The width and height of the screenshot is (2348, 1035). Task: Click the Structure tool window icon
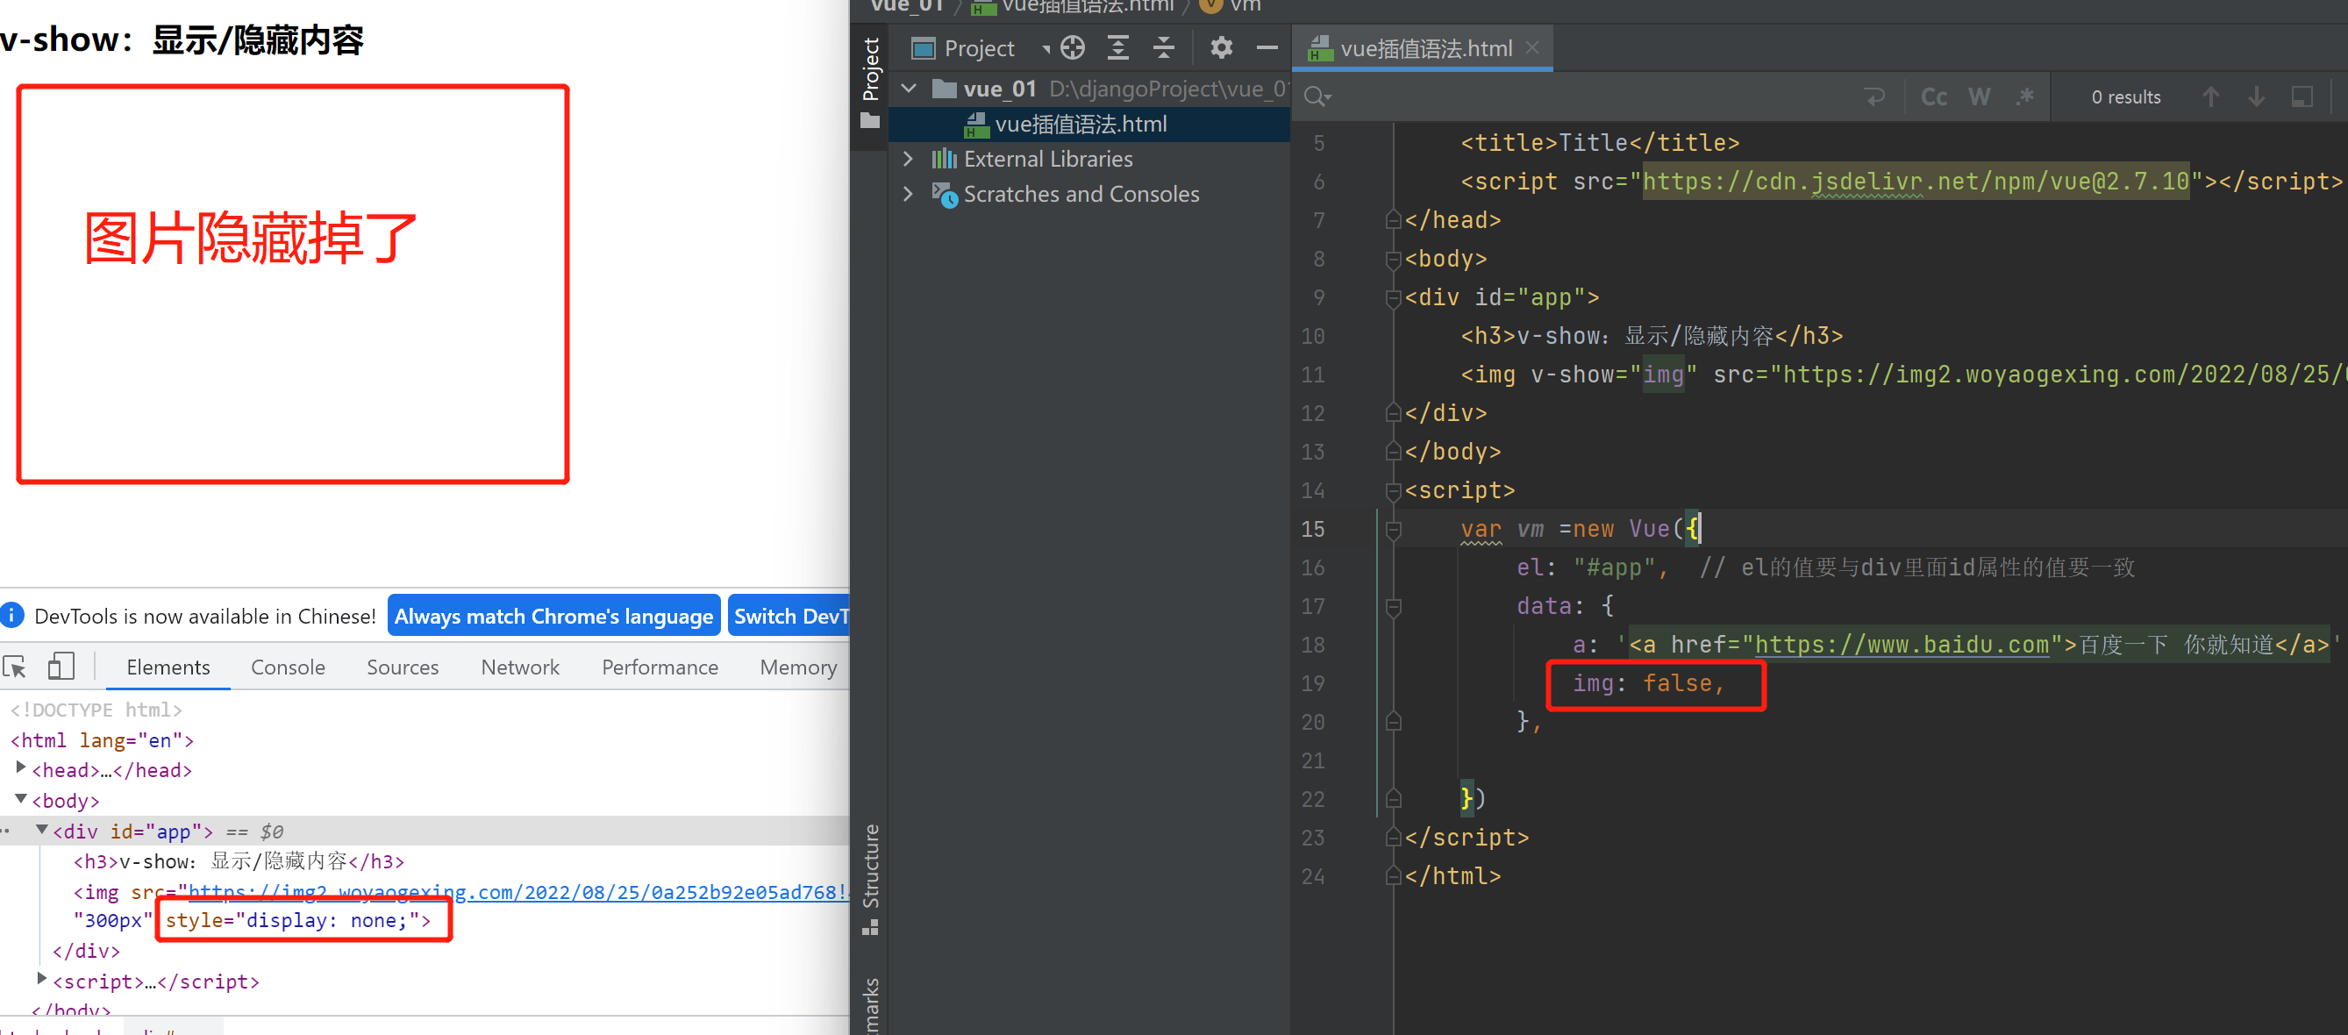(870, 926)
